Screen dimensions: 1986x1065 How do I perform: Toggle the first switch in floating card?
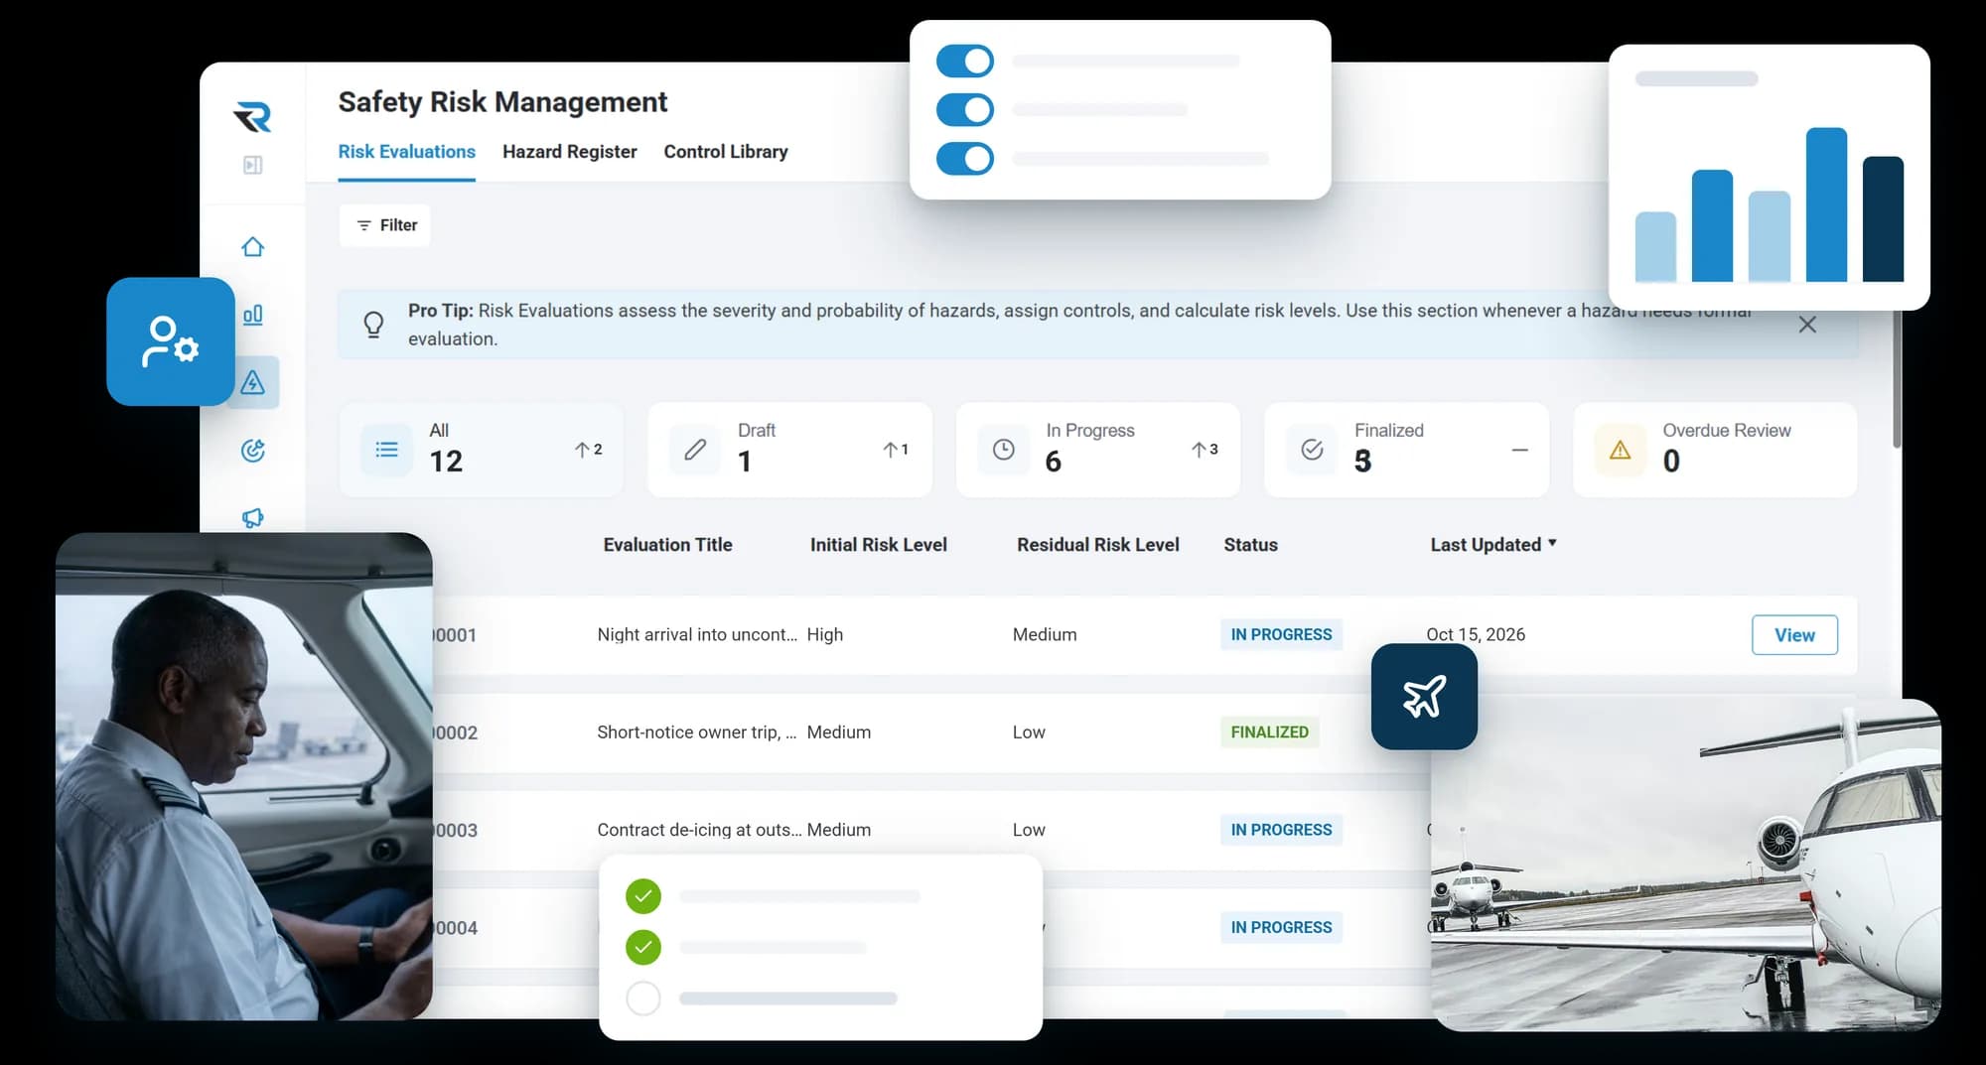point(965,61)
